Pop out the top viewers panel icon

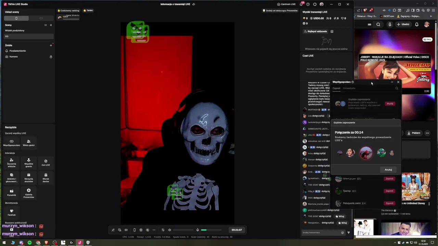point(332,31)
